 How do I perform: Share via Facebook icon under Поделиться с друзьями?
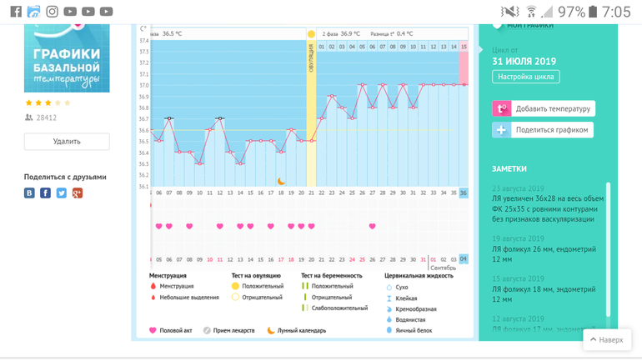pos(45,193)
